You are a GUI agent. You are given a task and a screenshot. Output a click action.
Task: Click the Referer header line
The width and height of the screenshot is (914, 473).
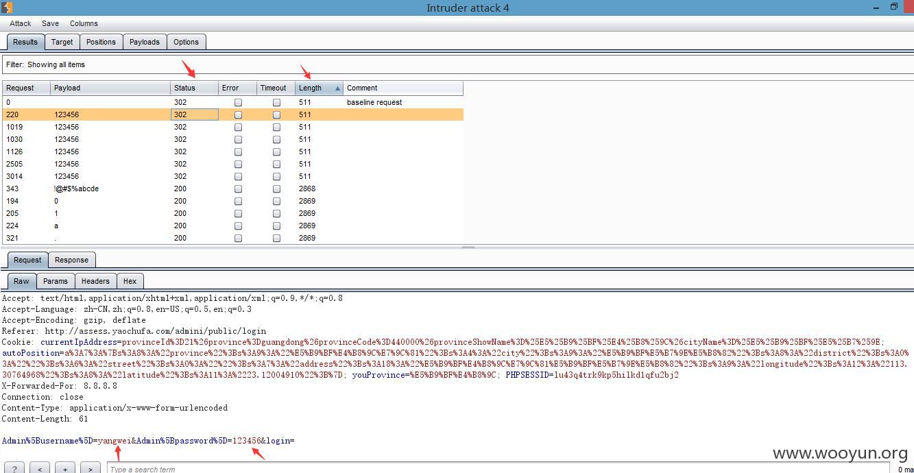(x=134, y=331)
